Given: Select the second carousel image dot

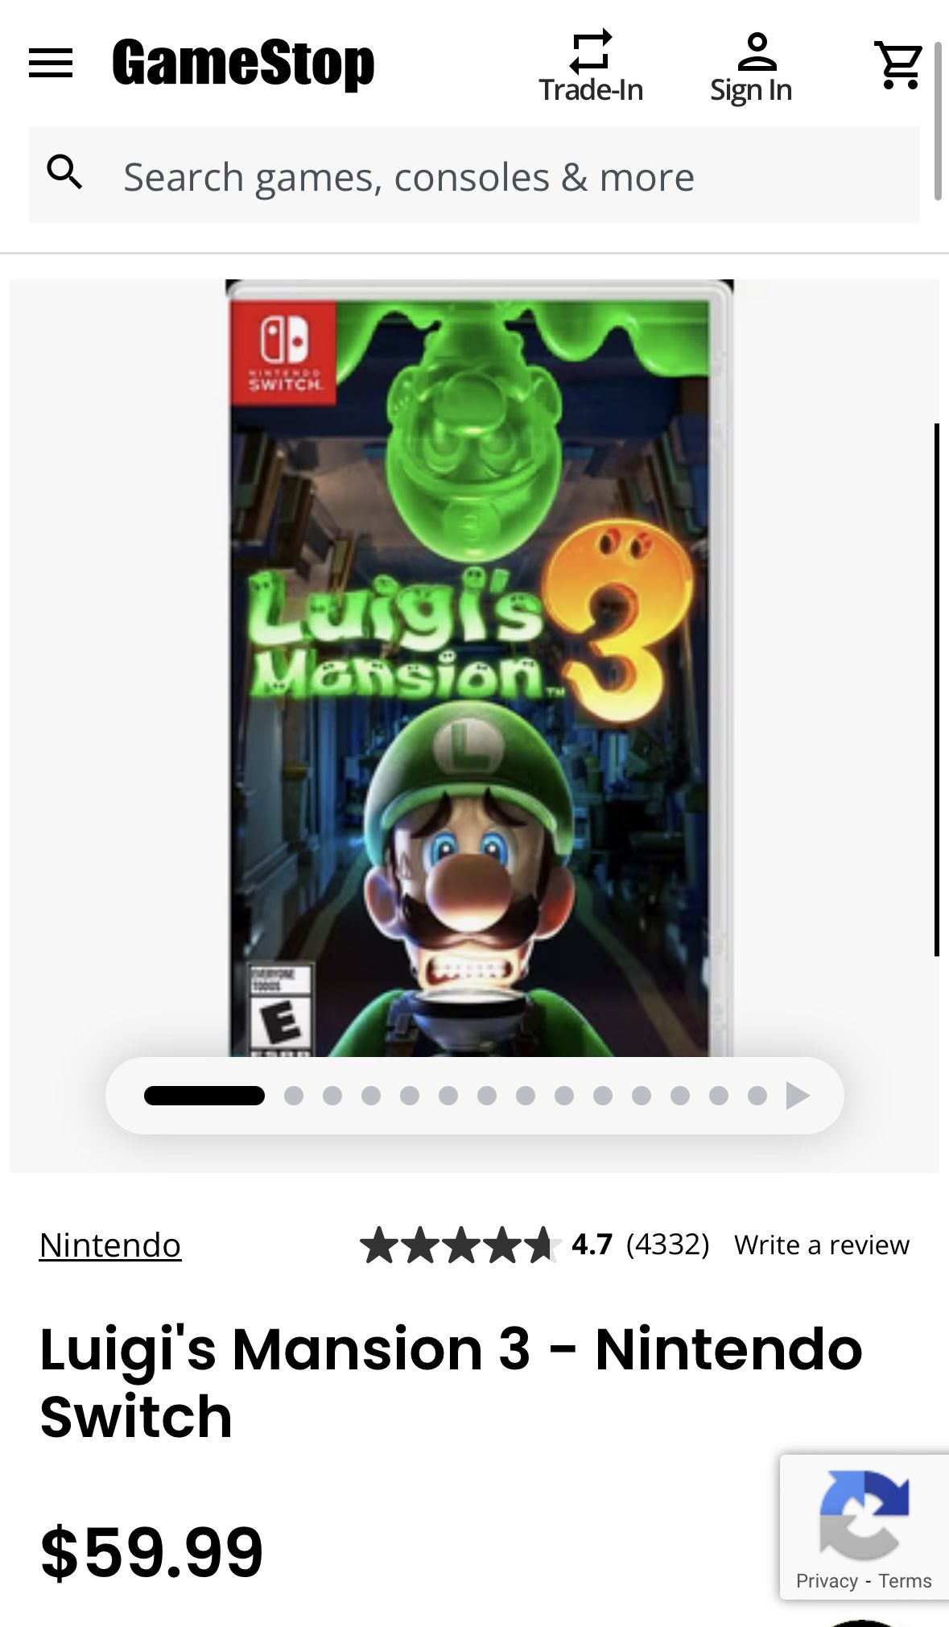Looking at the screenshot, I should pyautogui.click(x=294, y=1096).
